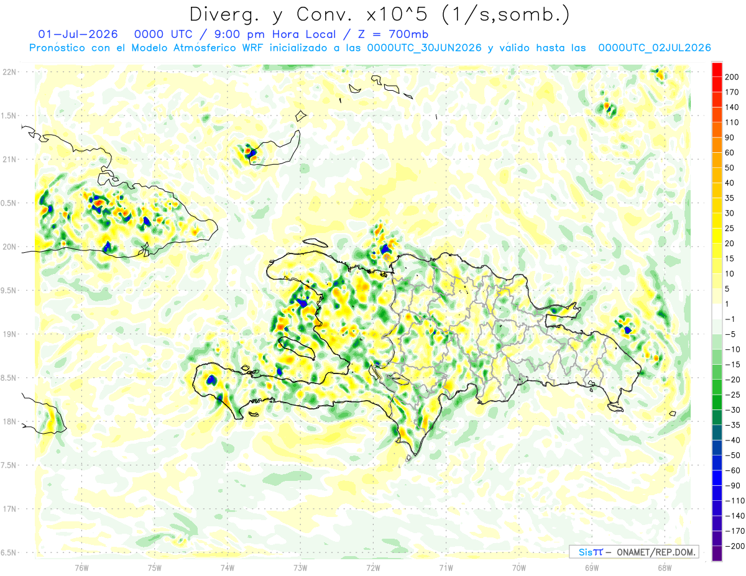Click the '20N' latitude label
The image size is (746, 576).
click(x=9, y=247)
